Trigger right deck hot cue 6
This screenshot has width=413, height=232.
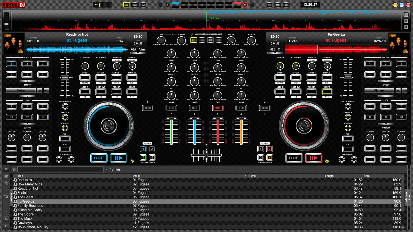coord(401,74)
